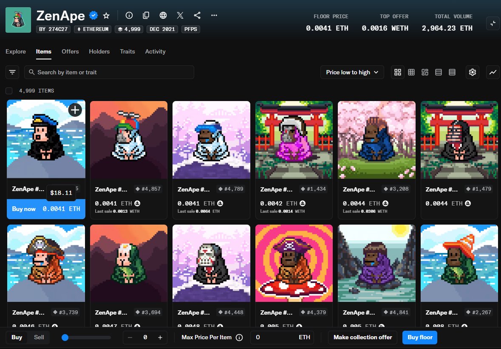This screenshot has height=349, width=501.
Task: Click the BY 274C27 creator tag
Action: tap(54, 29)
